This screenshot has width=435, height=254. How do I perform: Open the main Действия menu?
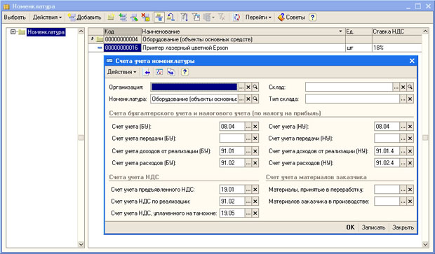(47, 17)
